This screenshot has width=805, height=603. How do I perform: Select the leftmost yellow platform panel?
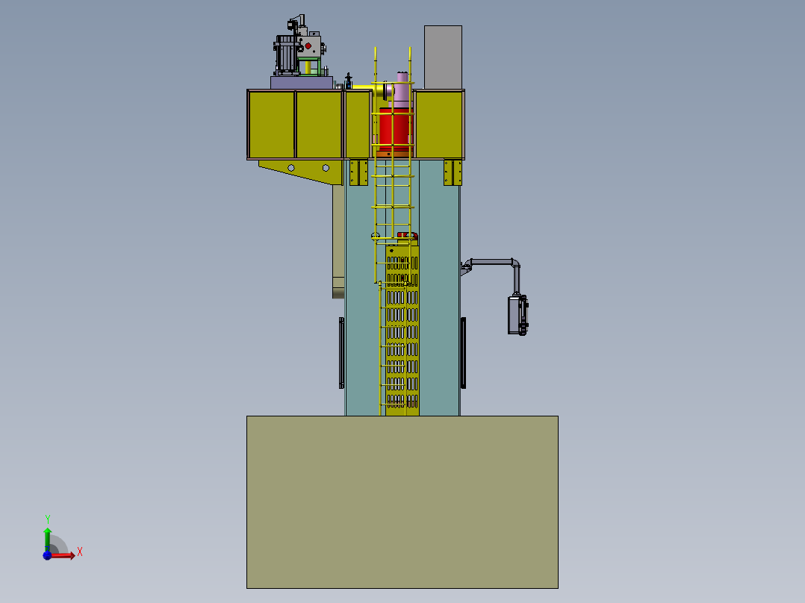point(272,125)
